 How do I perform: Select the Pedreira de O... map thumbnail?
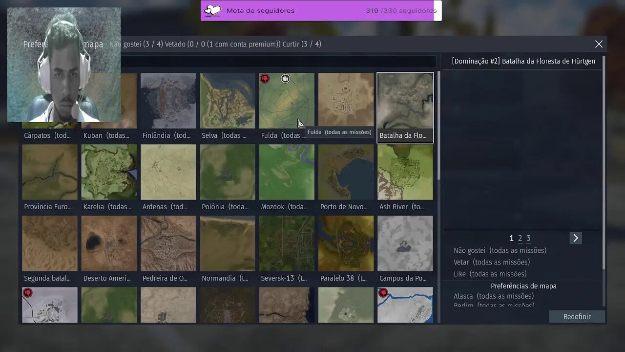[168, 243]
